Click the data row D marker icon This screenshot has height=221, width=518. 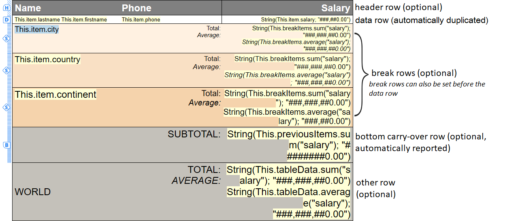point(6,19)
